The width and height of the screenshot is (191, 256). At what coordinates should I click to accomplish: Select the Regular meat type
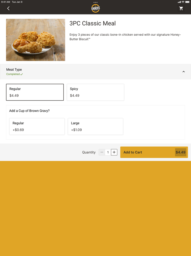pos(35,92)
